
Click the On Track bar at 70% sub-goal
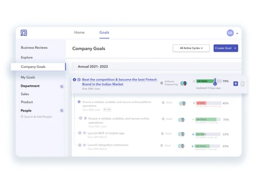click(x=208, y=120)
